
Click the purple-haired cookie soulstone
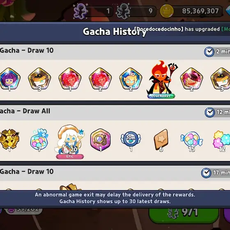9,79
